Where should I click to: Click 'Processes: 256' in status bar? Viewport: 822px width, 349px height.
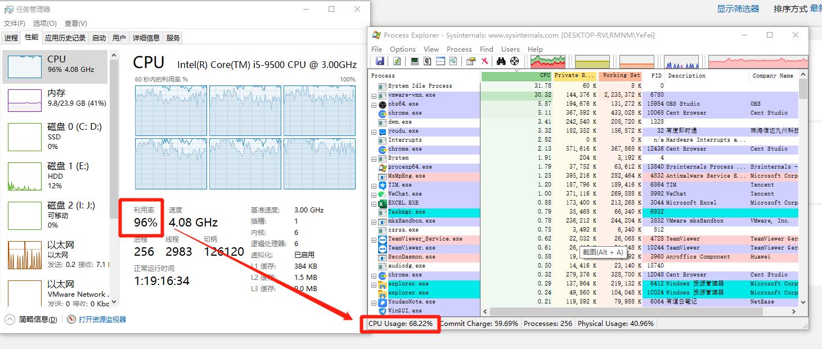click(548, 324)
